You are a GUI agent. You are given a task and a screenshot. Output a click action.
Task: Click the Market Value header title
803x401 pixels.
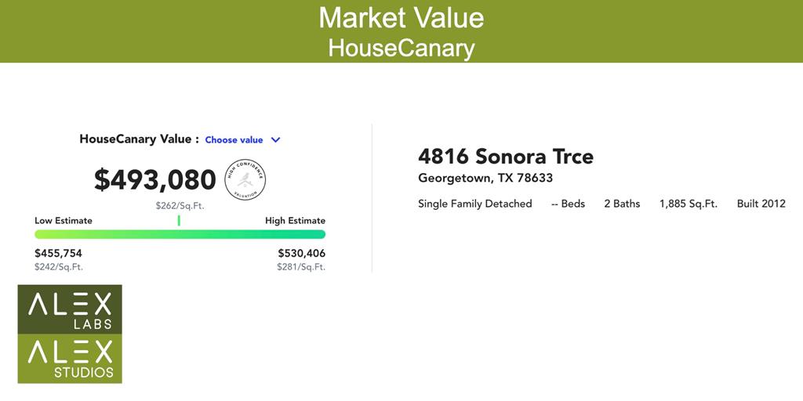(x=401, y=18)
